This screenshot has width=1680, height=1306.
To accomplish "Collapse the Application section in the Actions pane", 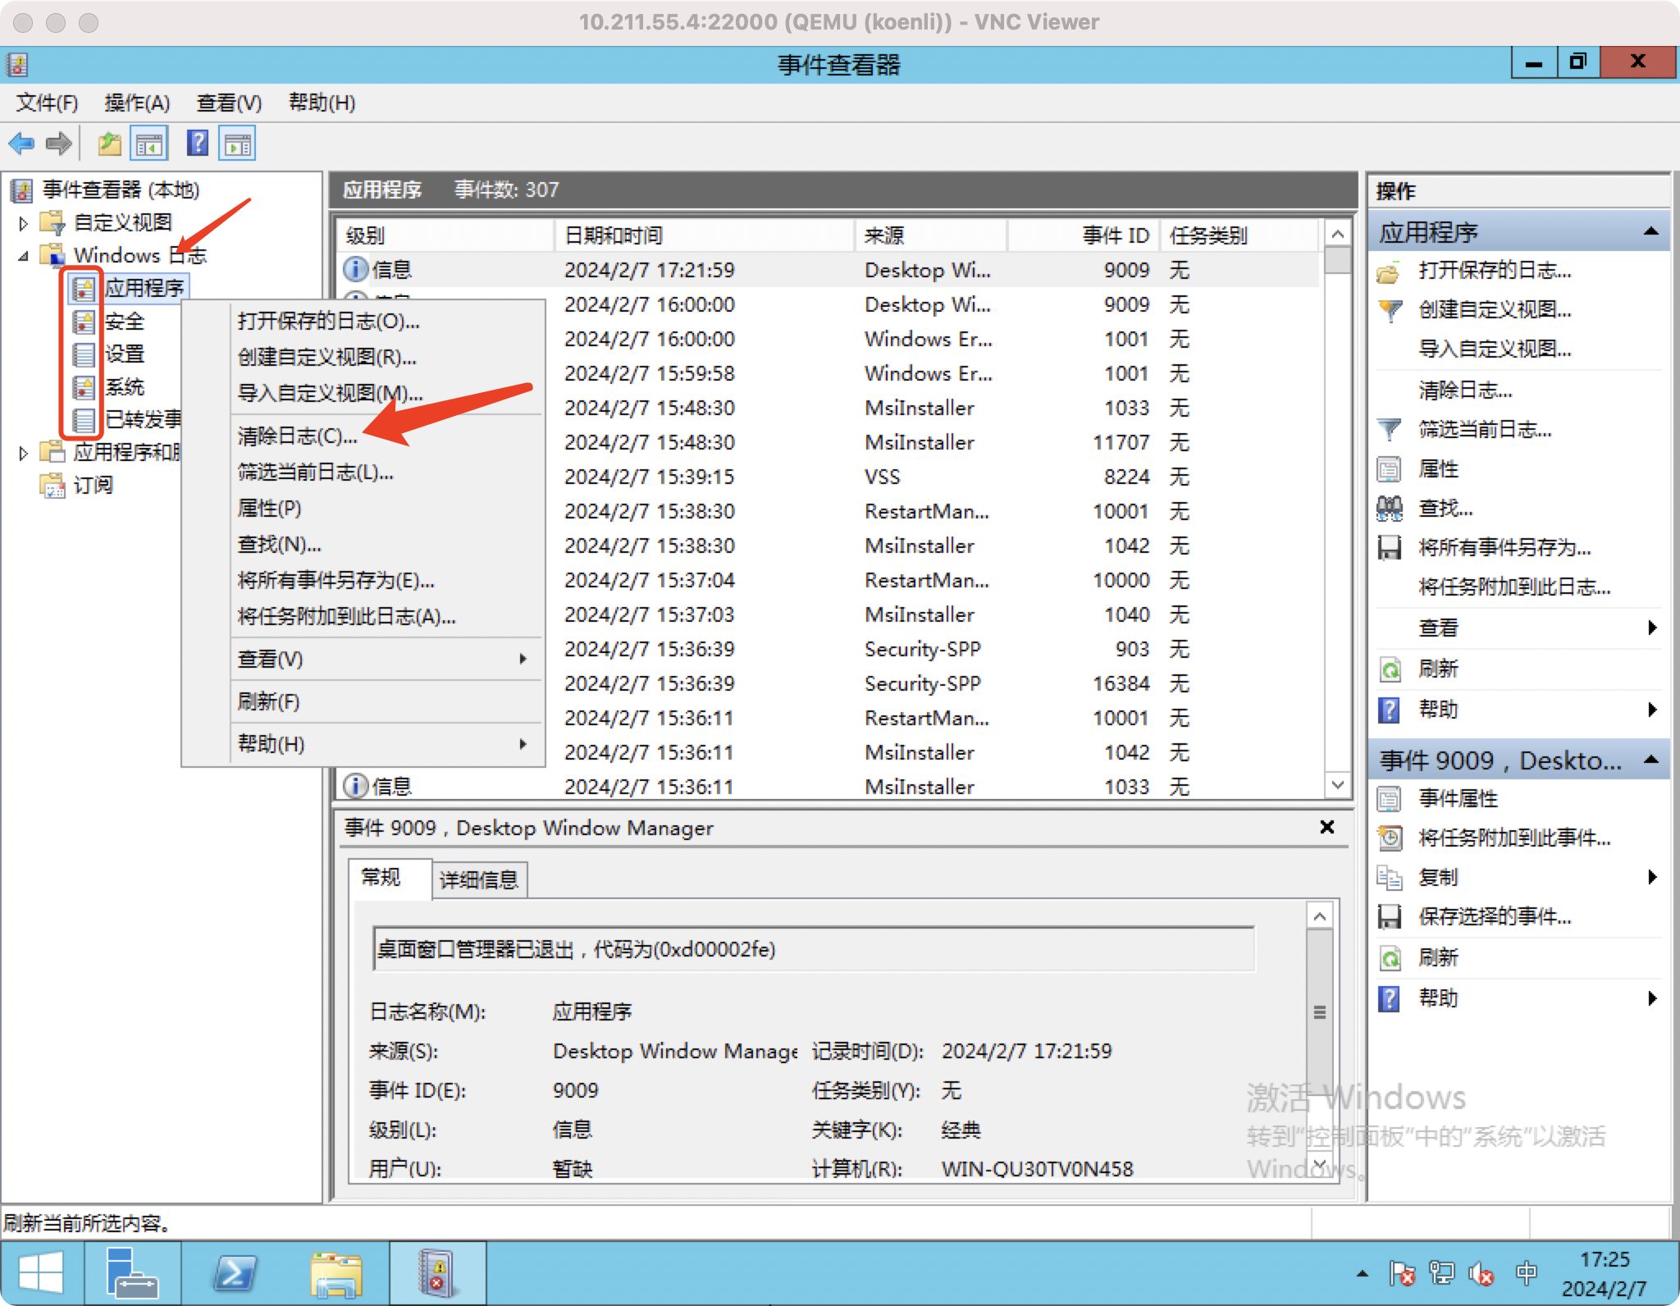I will [x=1650, y=232].
